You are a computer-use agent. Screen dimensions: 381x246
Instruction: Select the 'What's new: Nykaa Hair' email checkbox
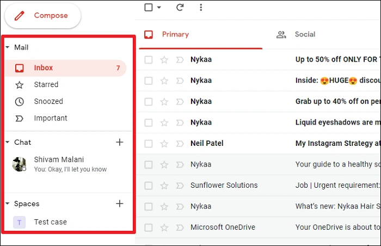tap(149, 207)
